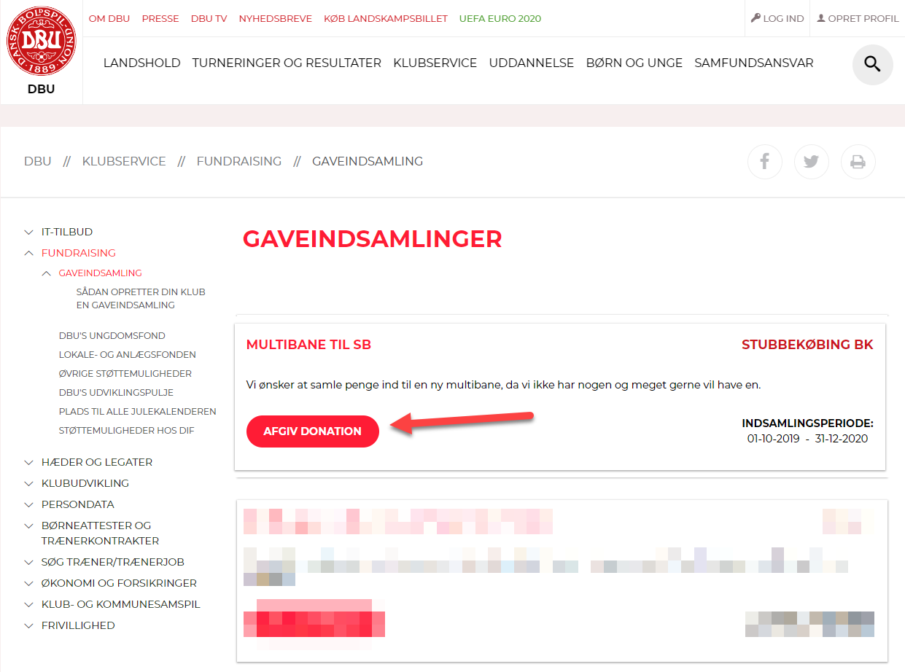Click the print page icon
The height and width of the screenshot is (672, 905).
pyautogui.click(x=858, y=161)
